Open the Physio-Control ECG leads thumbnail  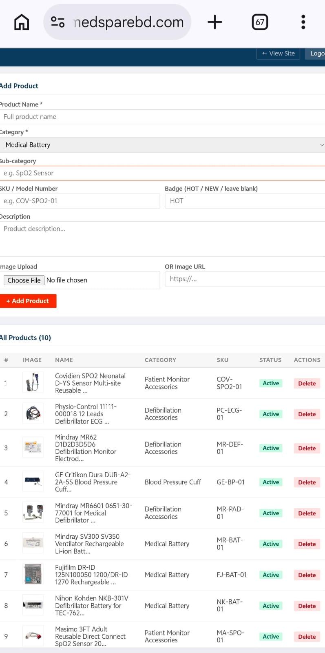[x=33, y=414]
